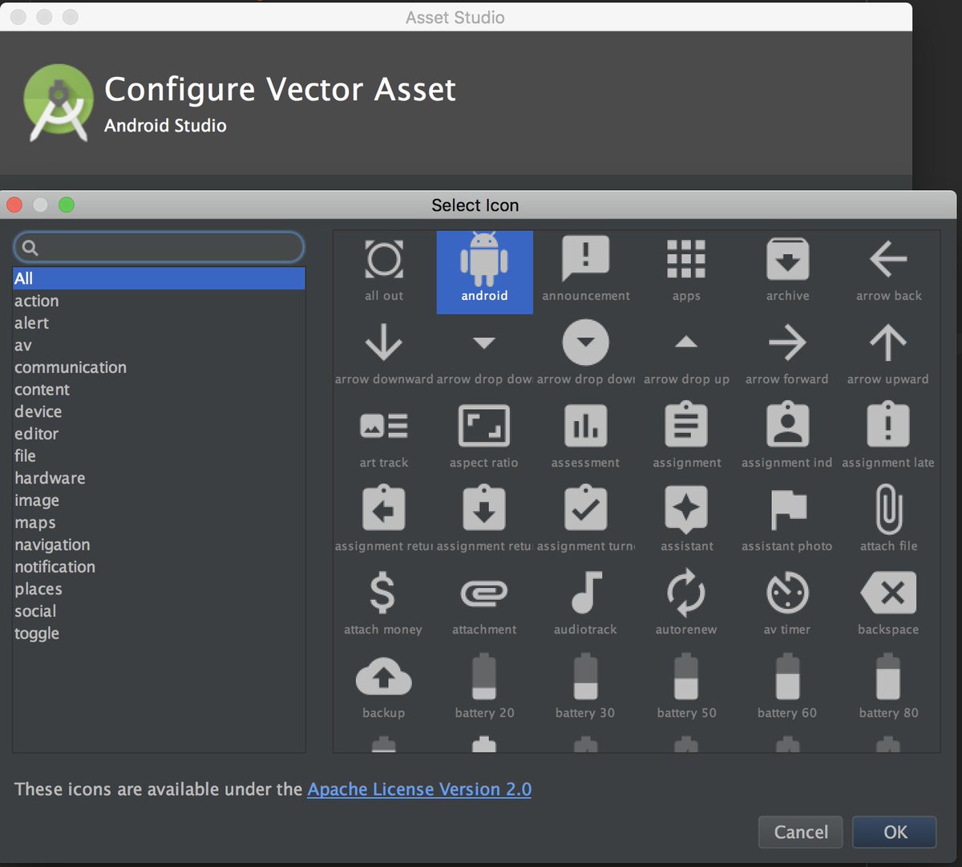The image size is (962, 867).
Task: Select the arrow downward icon
Action: pos(384,342)
